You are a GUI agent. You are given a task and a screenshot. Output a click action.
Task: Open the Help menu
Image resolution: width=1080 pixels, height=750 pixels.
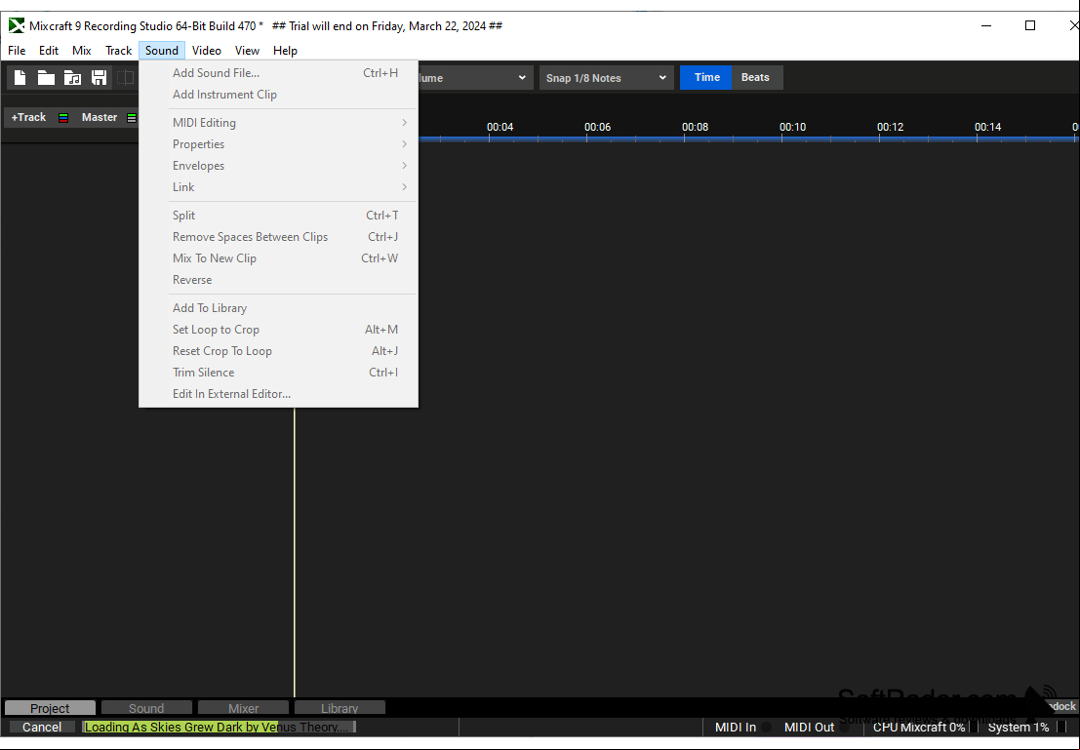(285, 51)
